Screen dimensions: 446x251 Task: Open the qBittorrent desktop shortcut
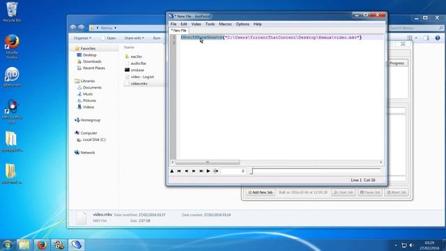[x=12, y=77]
